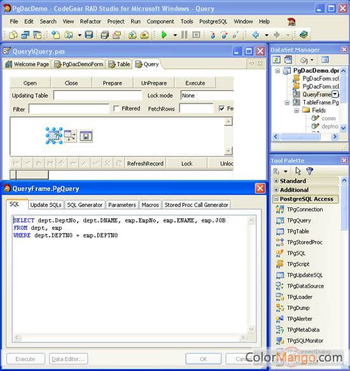This screenshot has width=350, height=371.
Task: Pick TPgSQLMonitor from the palette
Action: click(300, 340)
